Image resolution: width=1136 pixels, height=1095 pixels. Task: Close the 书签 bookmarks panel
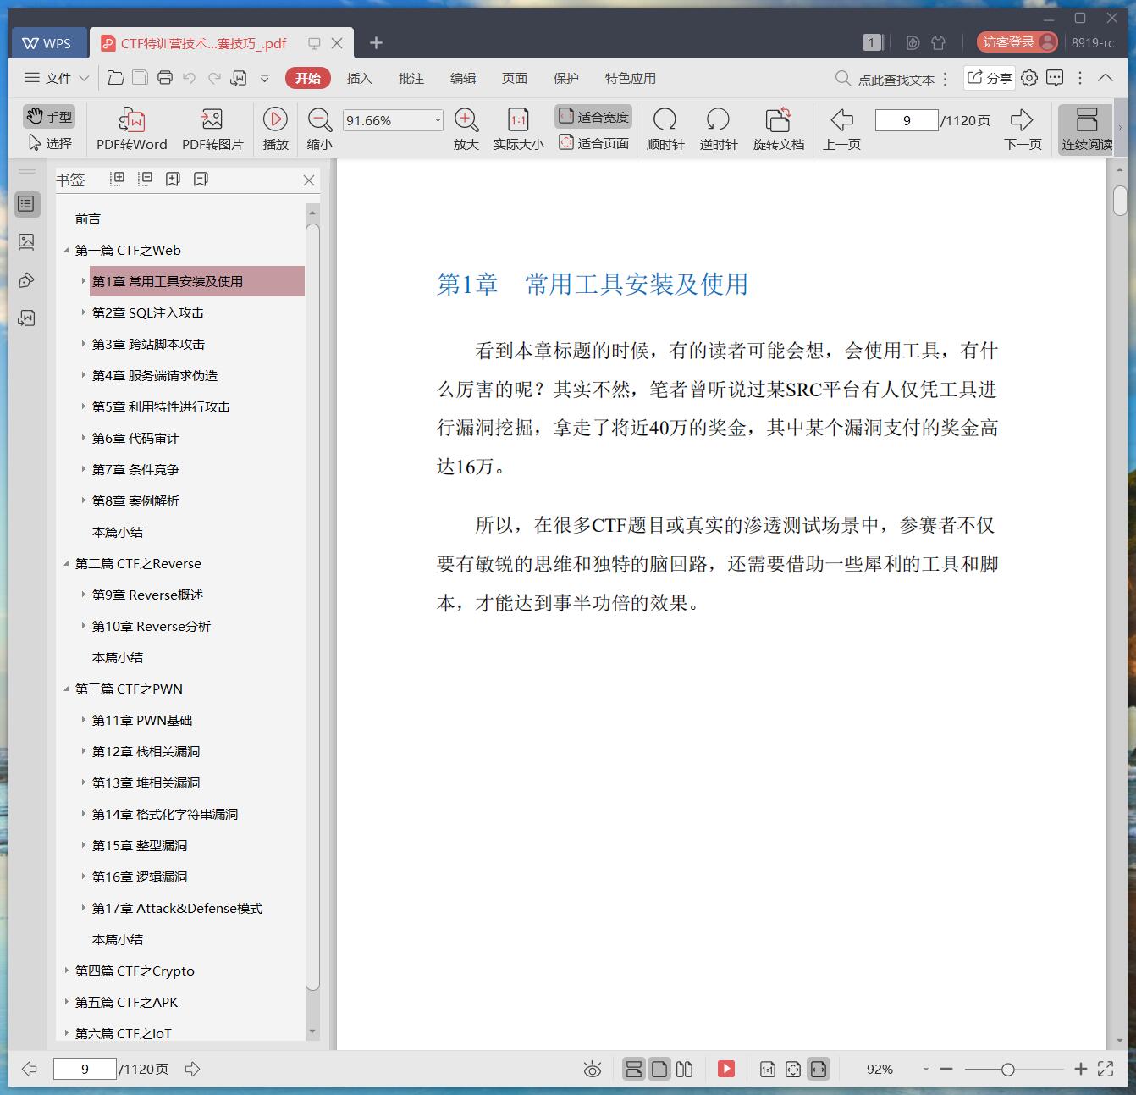tap(308, 180)
